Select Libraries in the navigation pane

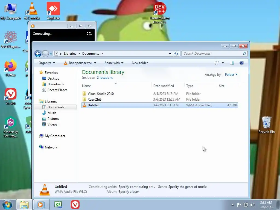click(x=51, y=101)
